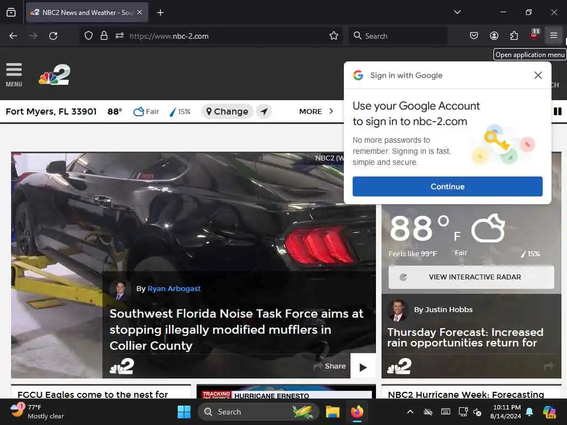Image resolution: width=567 pixels, height=425 pixels.
Task: Open File Explorer from the taskbar
Action: coord(332,412)
